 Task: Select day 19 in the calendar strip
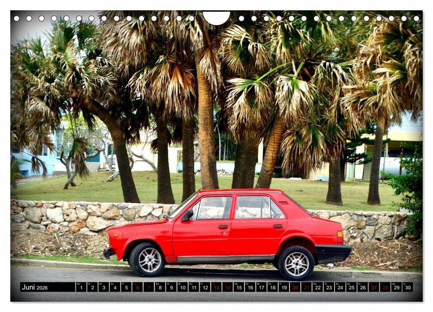point(284,287)
